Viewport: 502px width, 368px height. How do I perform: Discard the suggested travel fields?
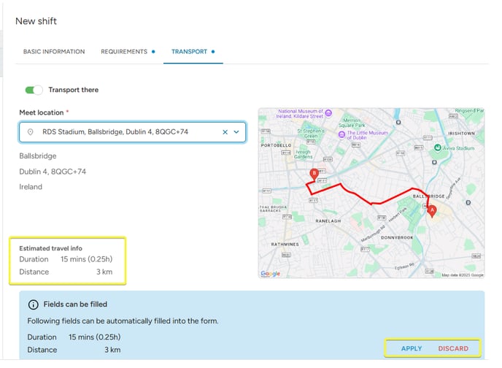pos(453,348)
